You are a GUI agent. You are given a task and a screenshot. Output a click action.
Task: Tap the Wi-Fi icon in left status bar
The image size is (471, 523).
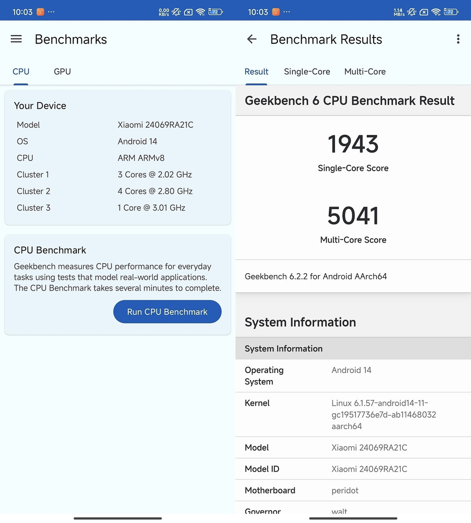pos(201,12)
